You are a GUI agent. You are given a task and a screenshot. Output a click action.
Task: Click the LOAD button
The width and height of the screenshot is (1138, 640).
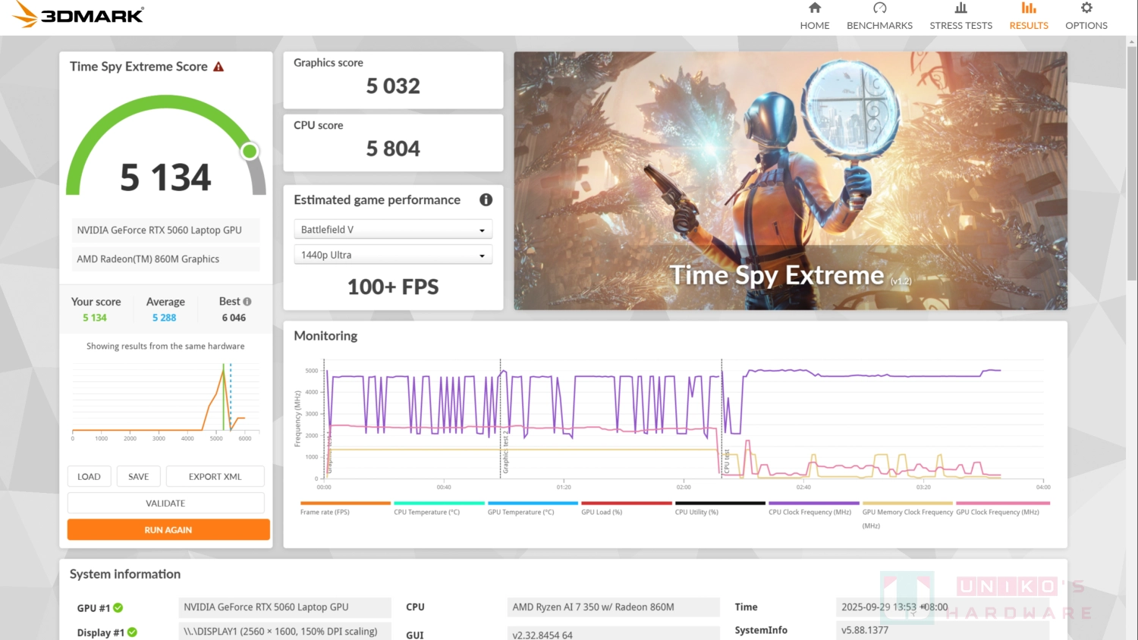pos(89,476)
